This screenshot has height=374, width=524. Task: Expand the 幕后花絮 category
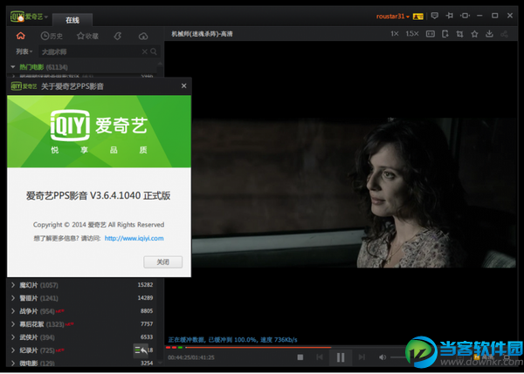pos(13,324)
